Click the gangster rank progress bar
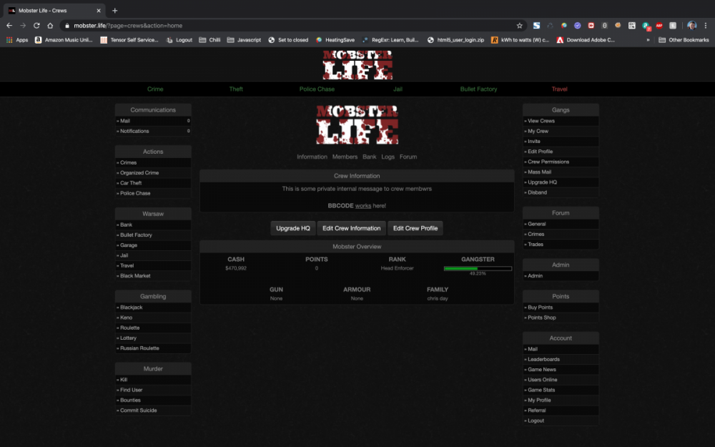 pos(478,268)
